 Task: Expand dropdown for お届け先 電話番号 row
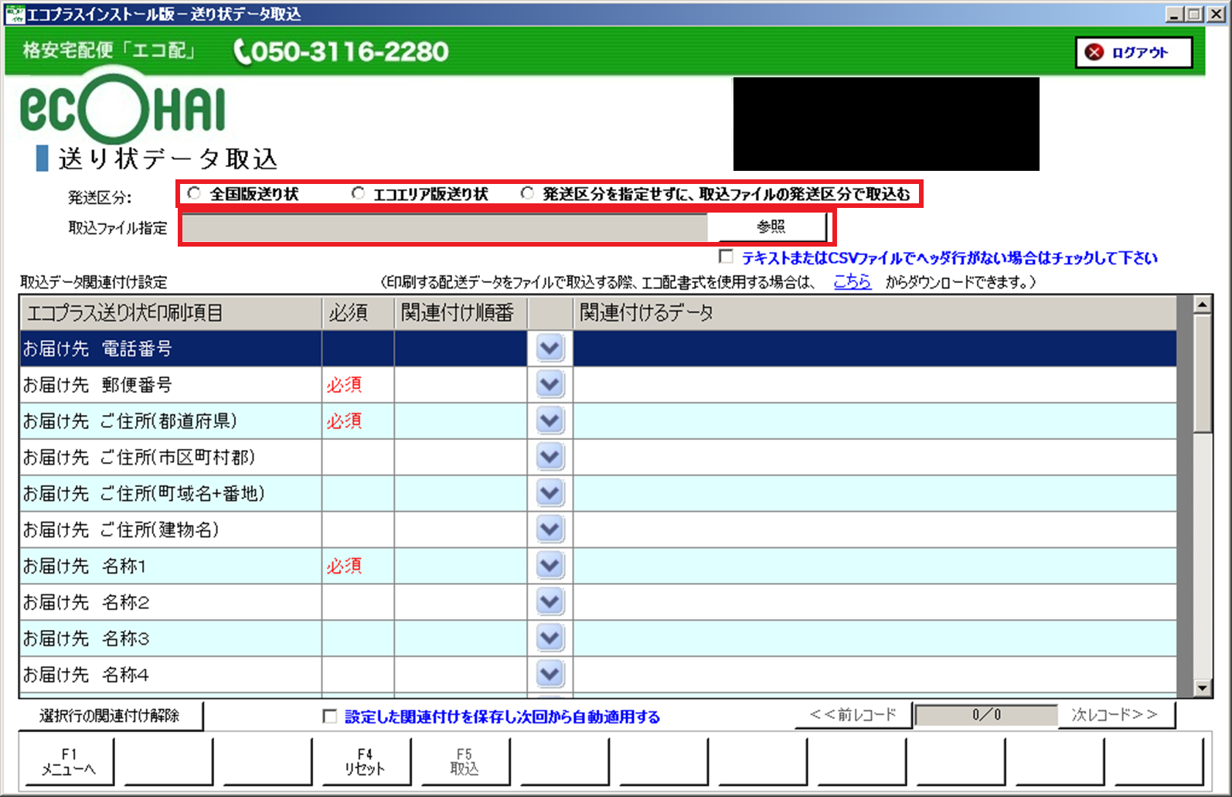click(550, 348)
